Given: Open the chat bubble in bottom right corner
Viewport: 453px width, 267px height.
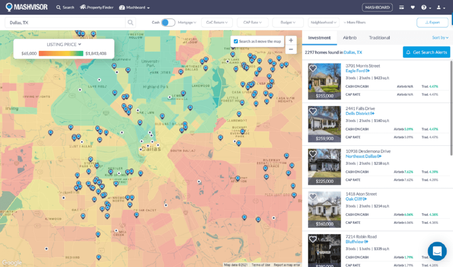Looking at the screenshot, I should tap(437, 251).
